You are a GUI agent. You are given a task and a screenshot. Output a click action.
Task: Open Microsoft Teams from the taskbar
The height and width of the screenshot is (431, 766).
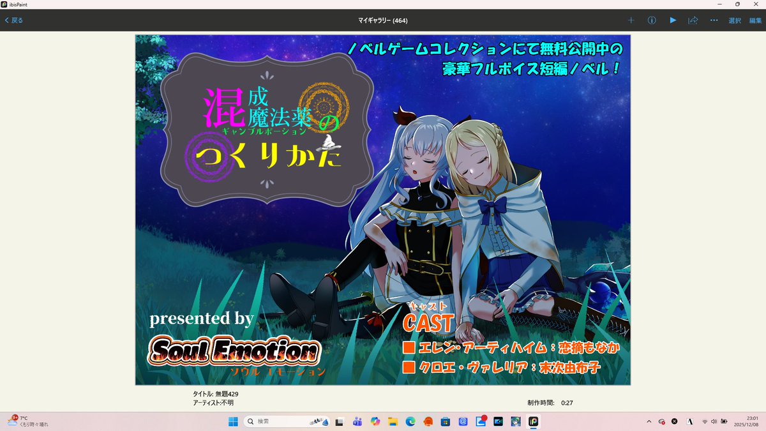click(x=357, y=421)
